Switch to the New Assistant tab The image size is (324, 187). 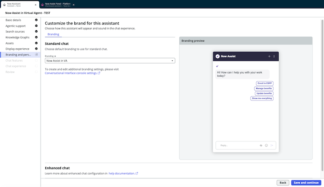19,5
